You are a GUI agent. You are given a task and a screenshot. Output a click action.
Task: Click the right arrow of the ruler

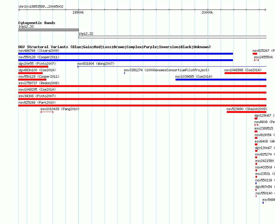pyautogui.click(x=265, y=10)
